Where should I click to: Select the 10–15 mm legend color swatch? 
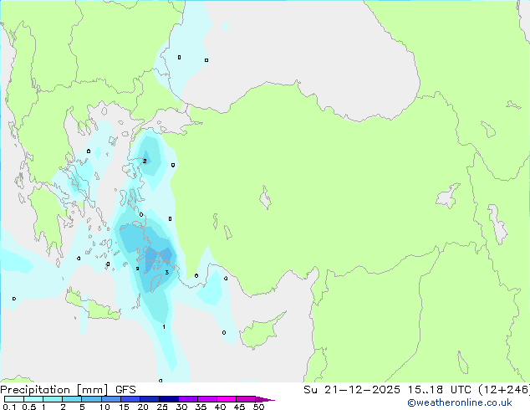[x=110, y=399]
